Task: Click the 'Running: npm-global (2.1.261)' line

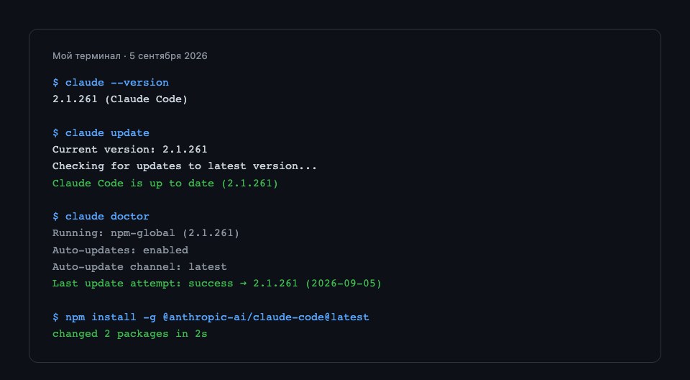Action: tap(146, 233)
